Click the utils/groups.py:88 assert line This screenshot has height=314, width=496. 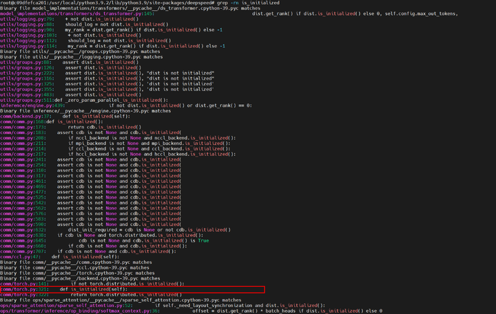pyautogui.click(x=70, y=62)
